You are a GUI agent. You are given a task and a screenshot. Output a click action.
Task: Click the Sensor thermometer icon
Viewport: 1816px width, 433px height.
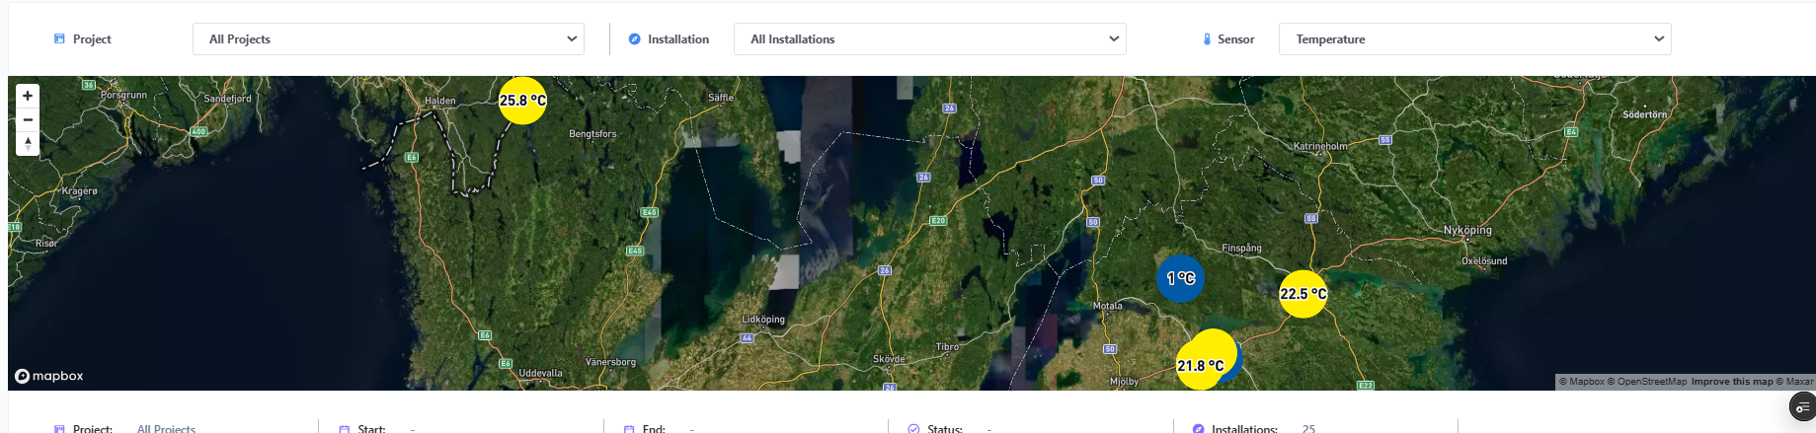click(1207, 39)
